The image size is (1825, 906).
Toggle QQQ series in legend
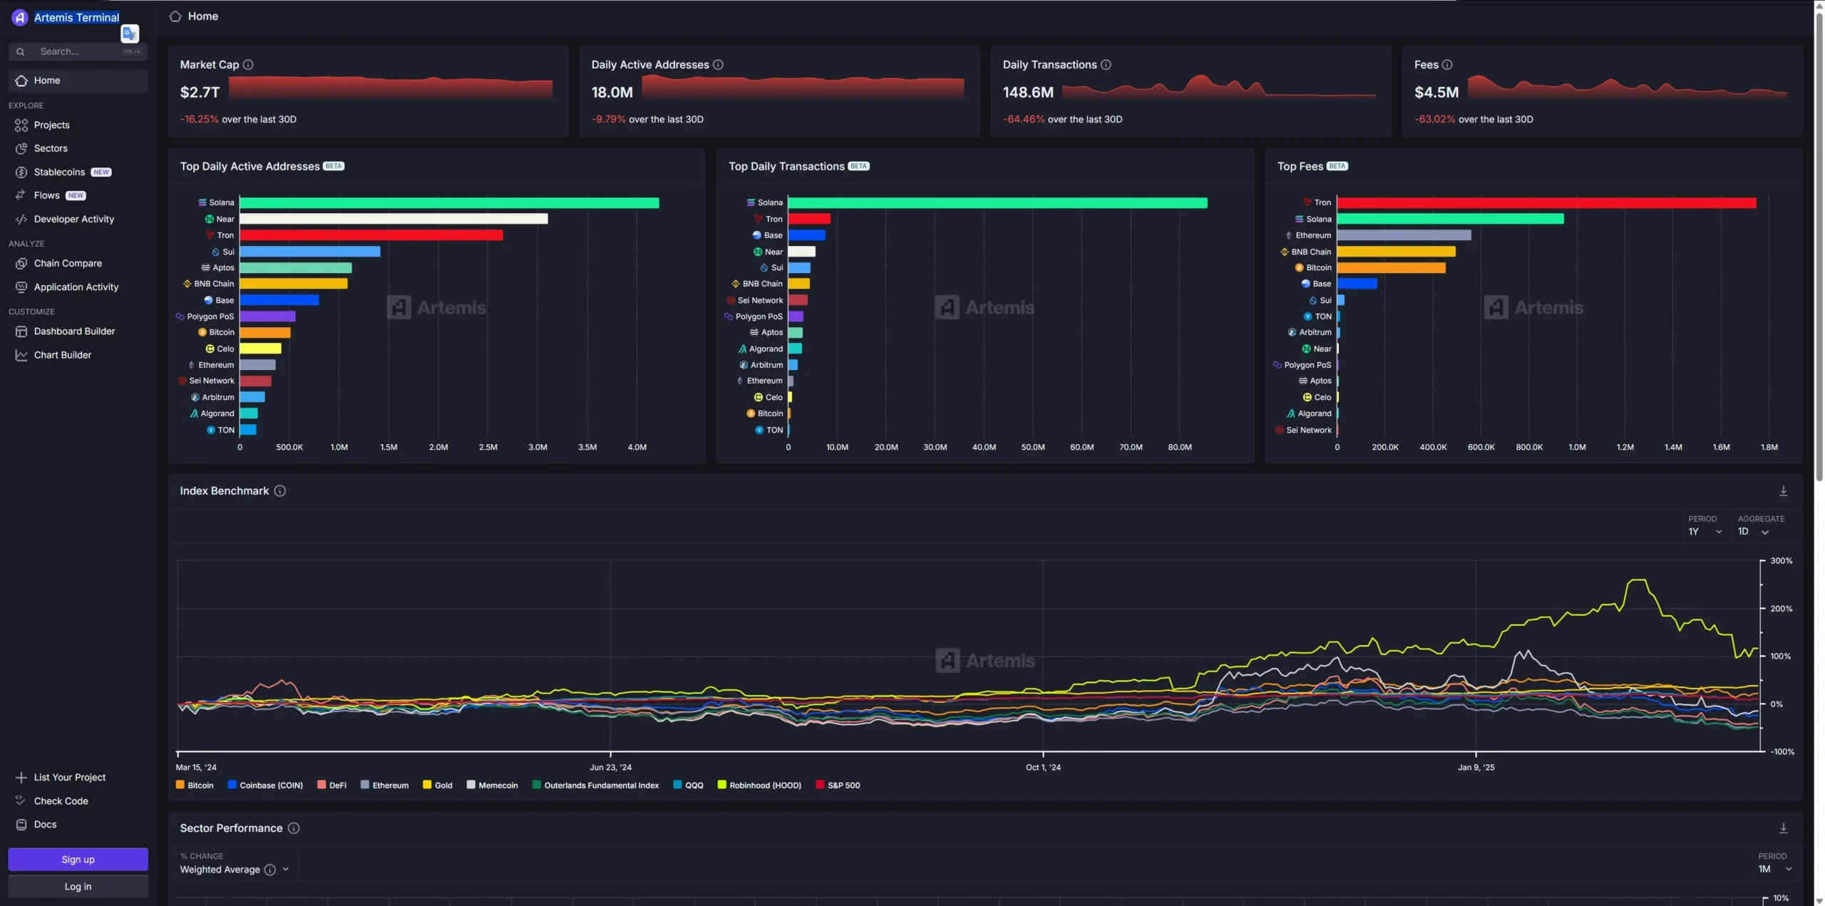(x=689, y=785)
